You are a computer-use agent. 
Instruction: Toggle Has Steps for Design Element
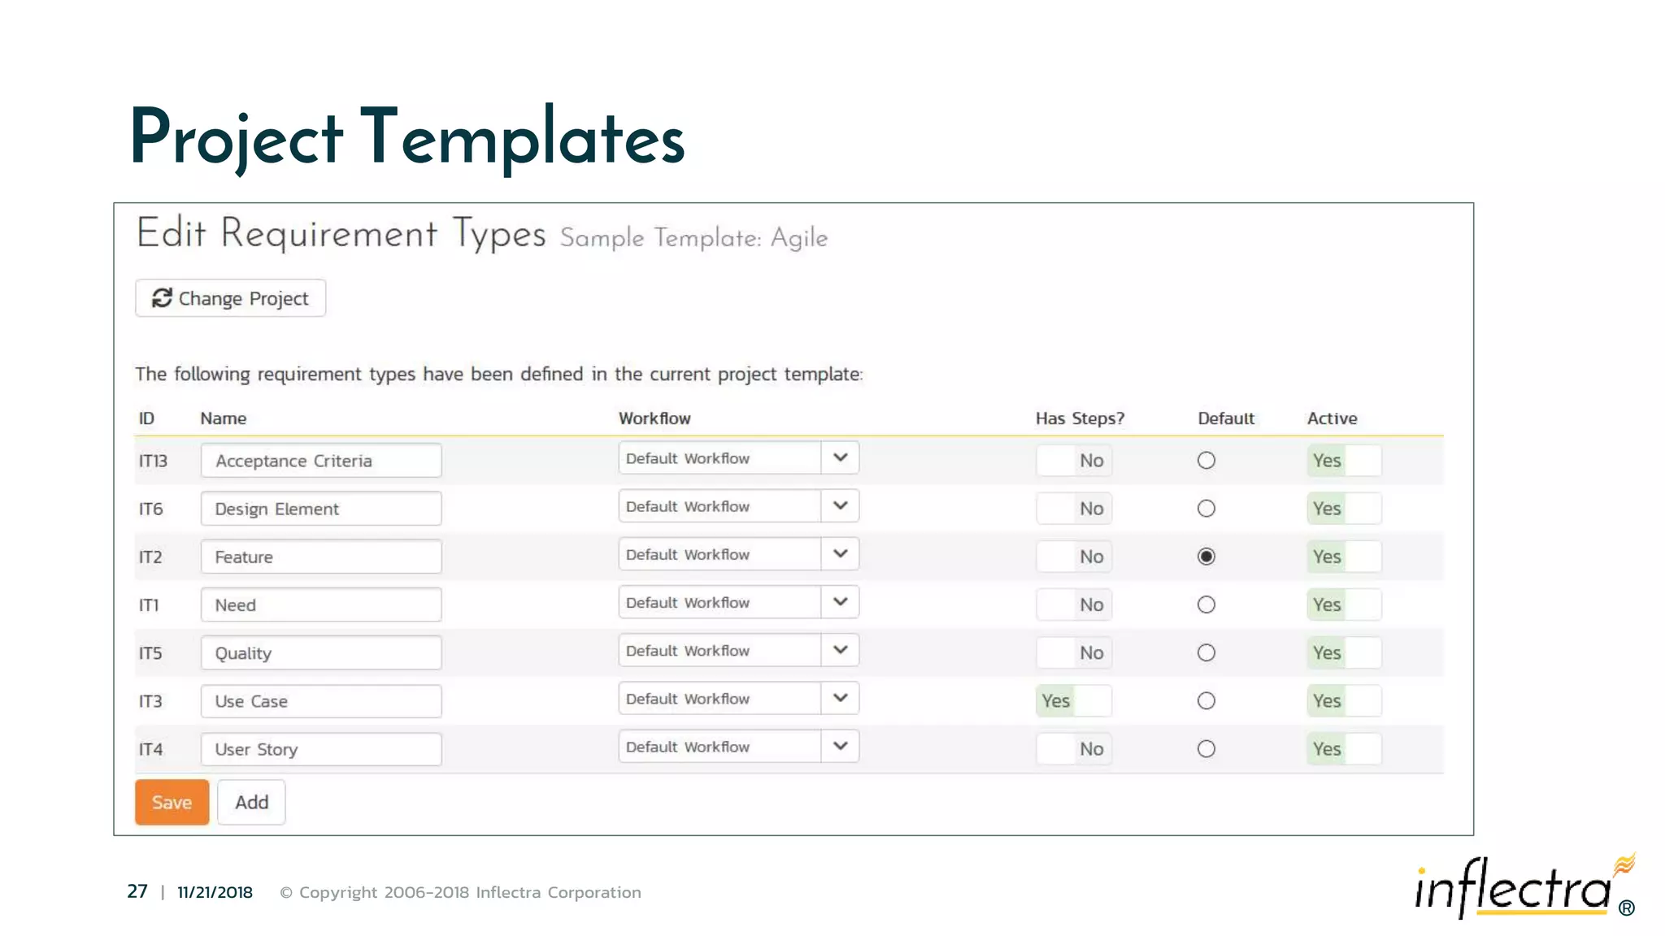1073,509
